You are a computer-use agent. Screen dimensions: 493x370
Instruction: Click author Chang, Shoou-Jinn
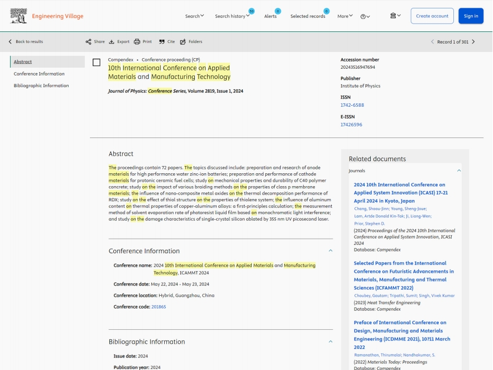point(372,208)
